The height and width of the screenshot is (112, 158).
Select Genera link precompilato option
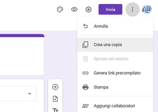pos(115,73)
